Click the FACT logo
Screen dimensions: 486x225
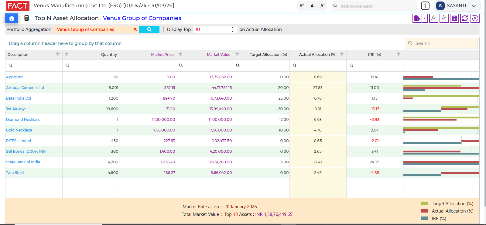click(18, 6)
